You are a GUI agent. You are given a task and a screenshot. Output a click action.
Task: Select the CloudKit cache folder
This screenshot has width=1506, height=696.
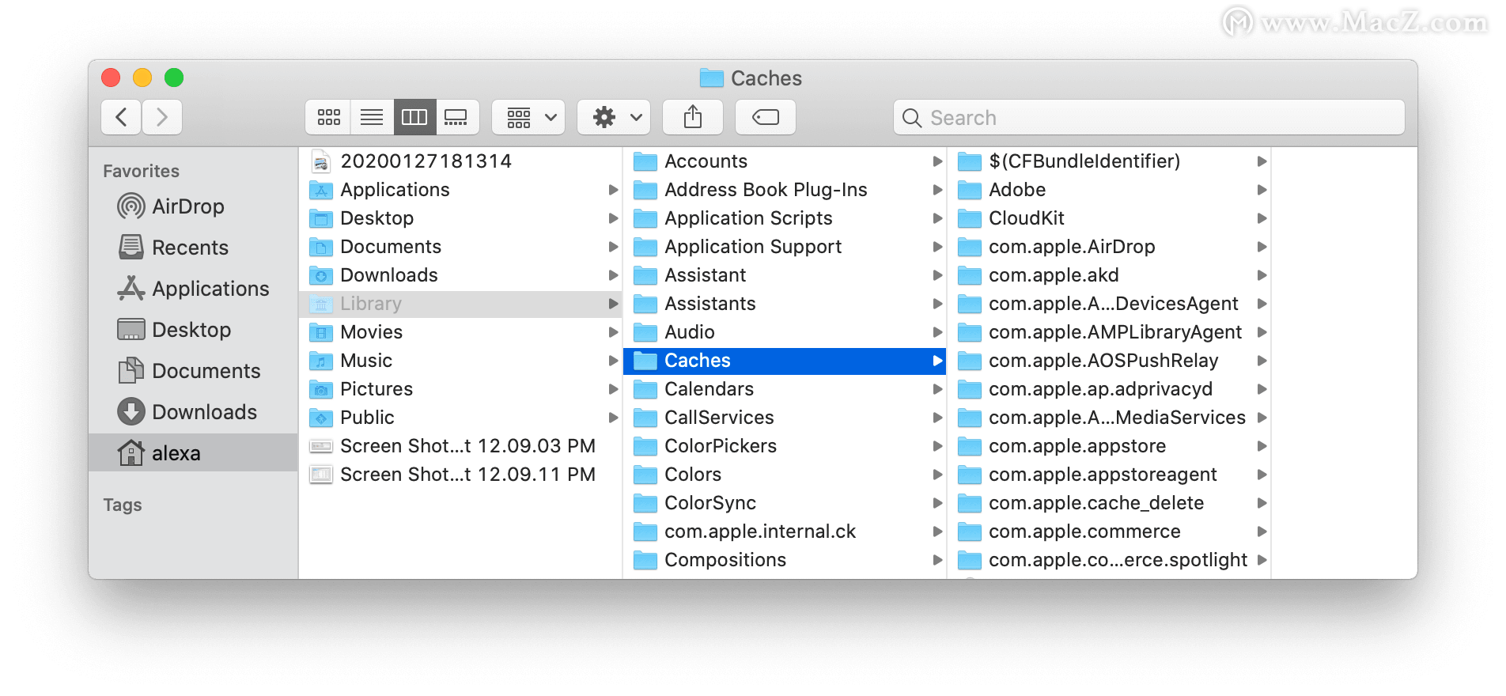tap(1109, 218)
